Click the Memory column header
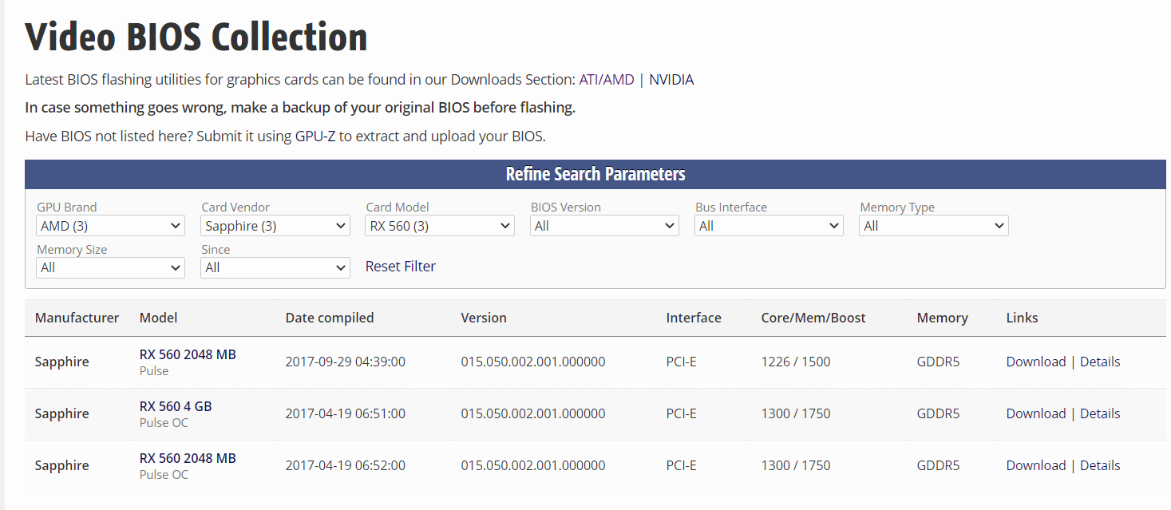This screenshot has height=510, width=1171. [x=943, y=318]
